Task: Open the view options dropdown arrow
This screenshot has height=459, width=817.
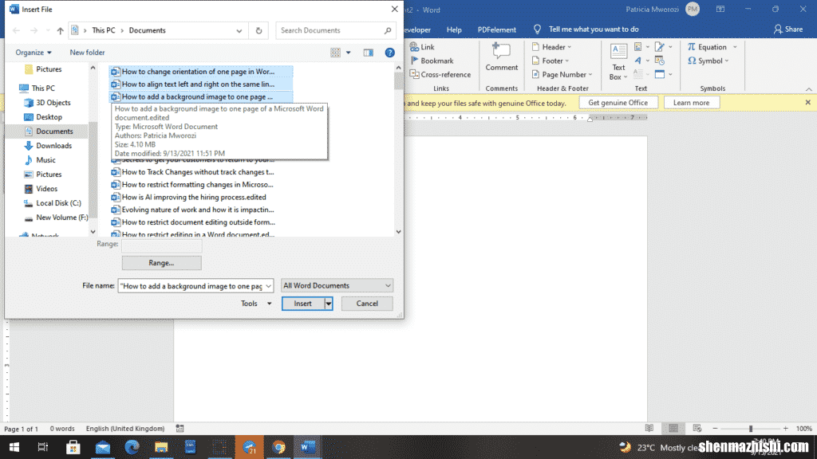Action: pyautogui.click(x=349, y=53)
